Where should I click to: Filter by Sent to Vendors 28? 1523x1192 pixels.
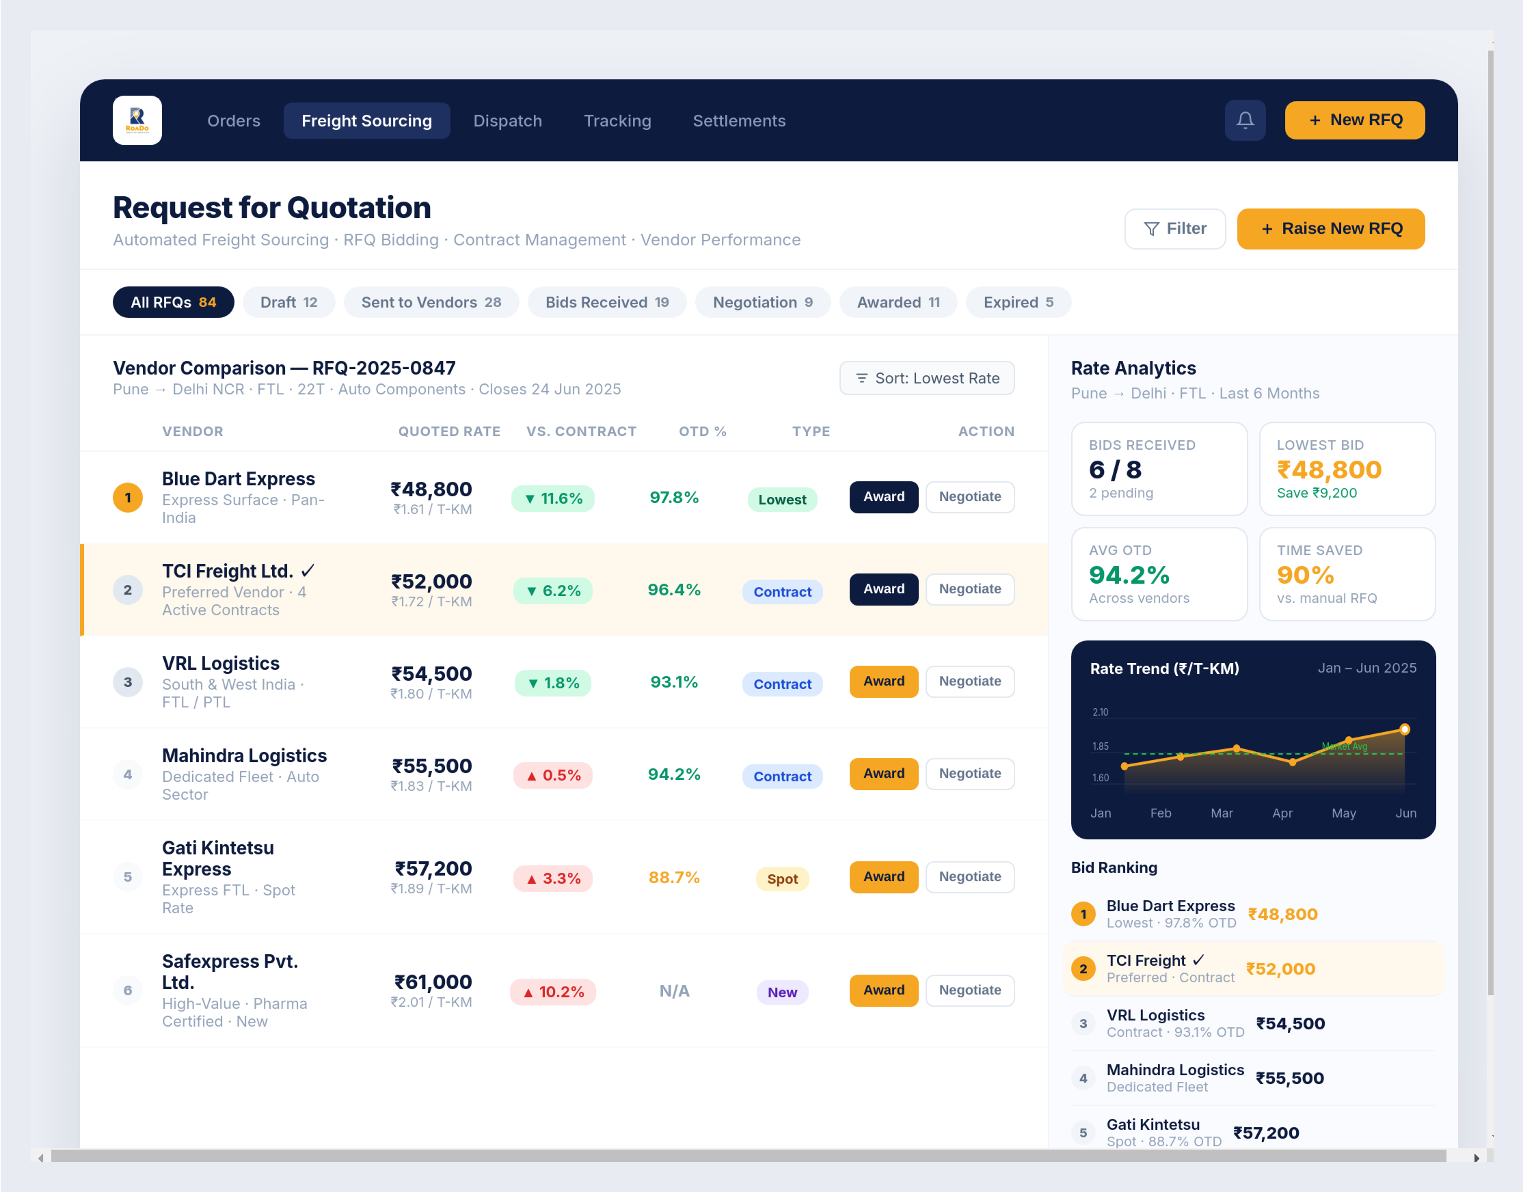[x=431, y=302]
